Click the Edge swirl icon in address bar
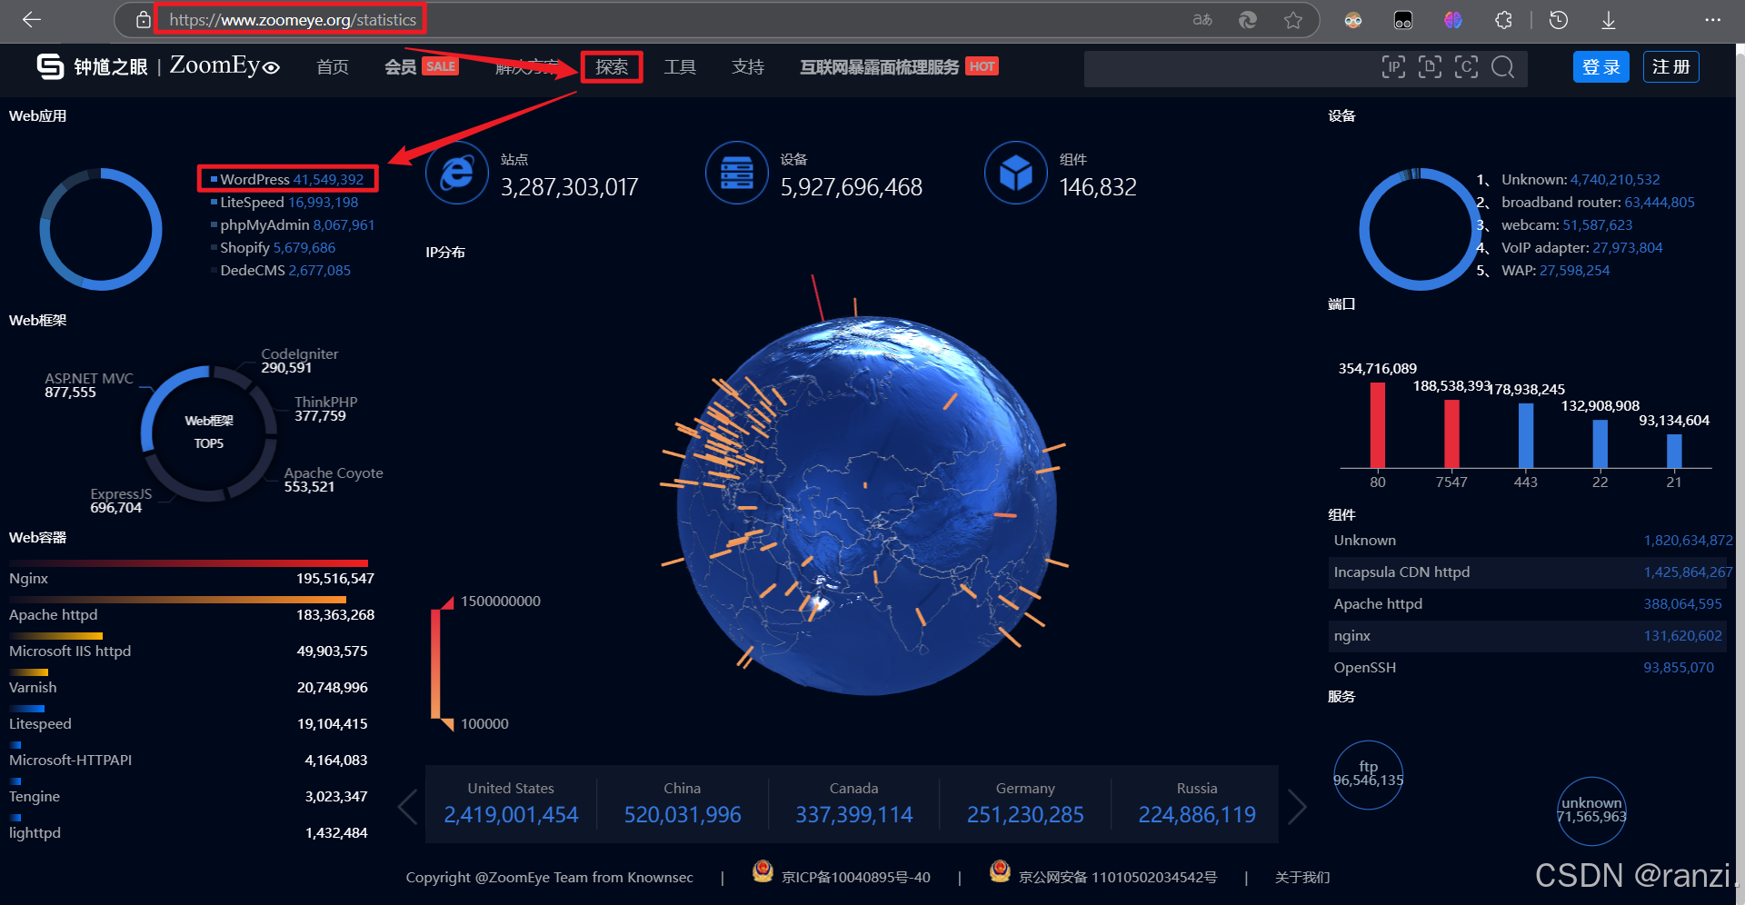This screenshot has width=1745, height=905. coord(1248,19)
